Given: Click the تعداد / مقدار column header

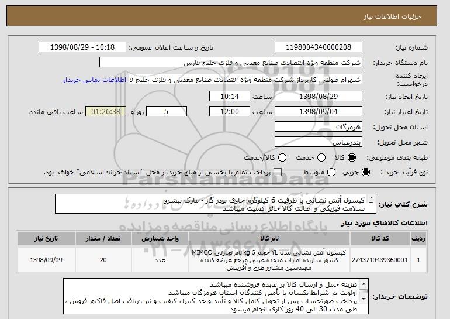Looking at the screenshot, I should pyautogui.click(x=103, y=239).
